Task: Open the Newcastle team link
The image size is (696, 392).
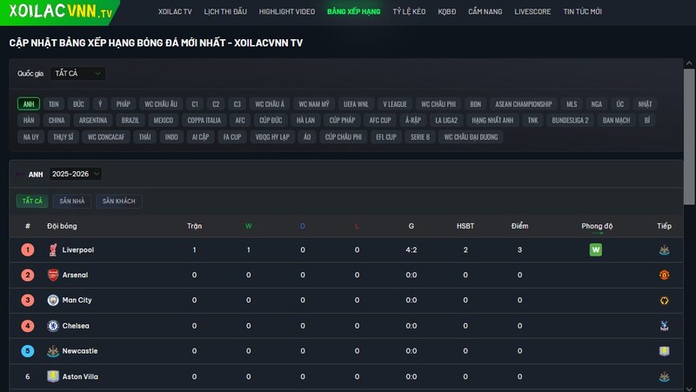Action: coord(80,351)
